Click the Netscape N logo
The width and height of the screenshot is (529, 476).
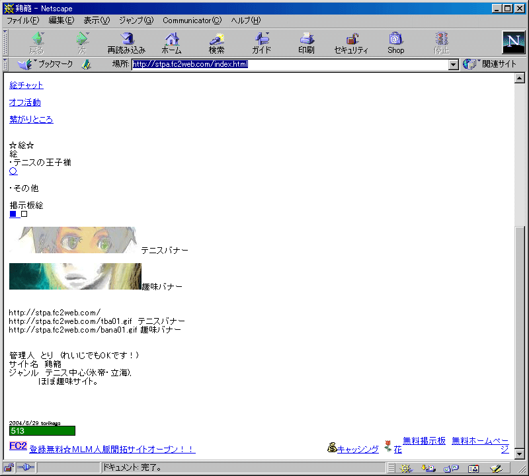point(514,42)
